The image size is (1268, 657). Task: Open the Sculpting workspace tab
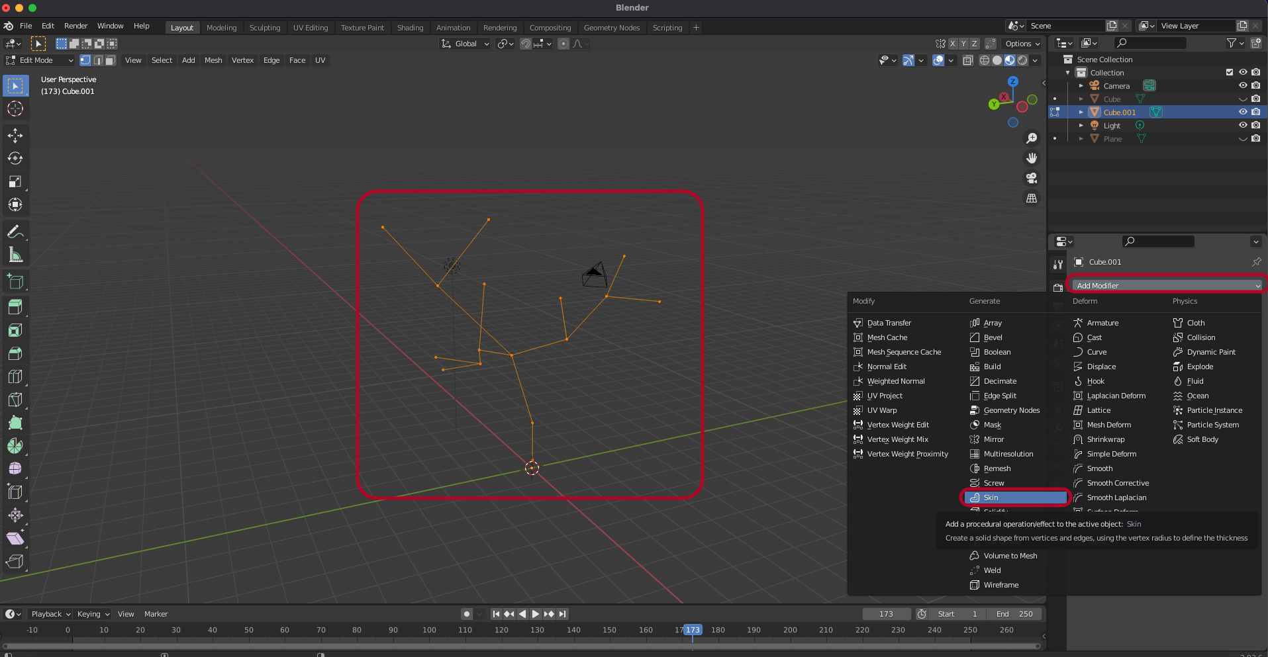[265, 28]
